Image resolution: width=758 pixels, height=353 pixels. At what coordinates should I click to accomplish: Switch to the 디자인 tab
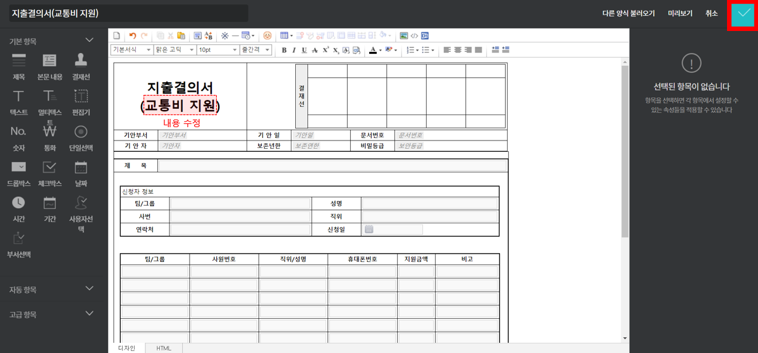126,348
